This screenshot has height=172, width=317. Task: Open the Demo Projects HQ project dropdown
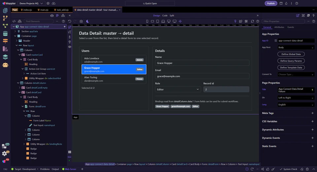[x=31, y=3]
